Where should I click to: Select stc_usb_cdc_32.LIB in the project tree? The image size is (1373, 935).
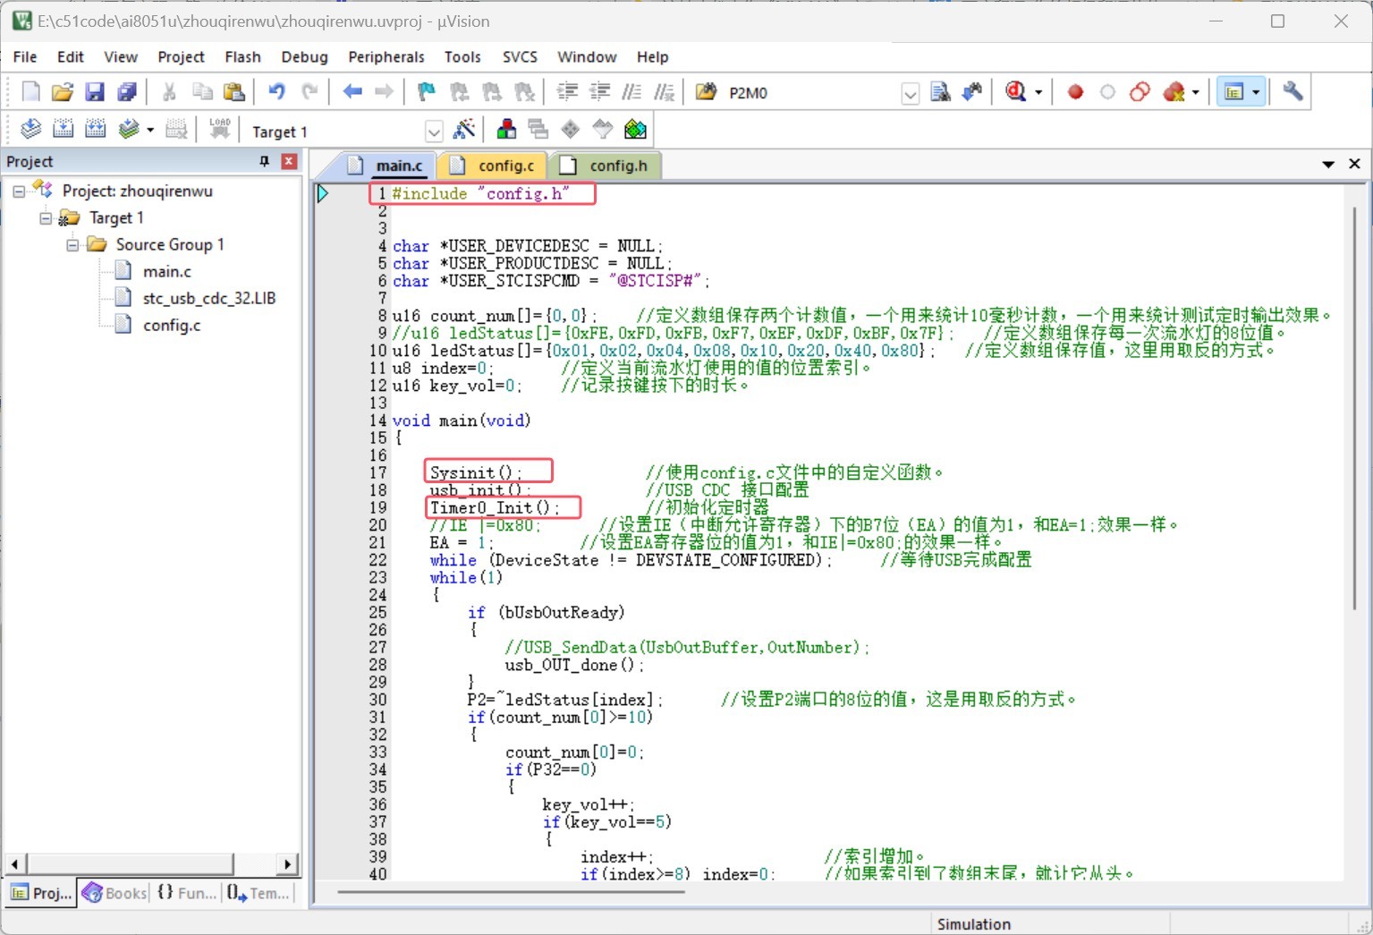pos(209,299)
